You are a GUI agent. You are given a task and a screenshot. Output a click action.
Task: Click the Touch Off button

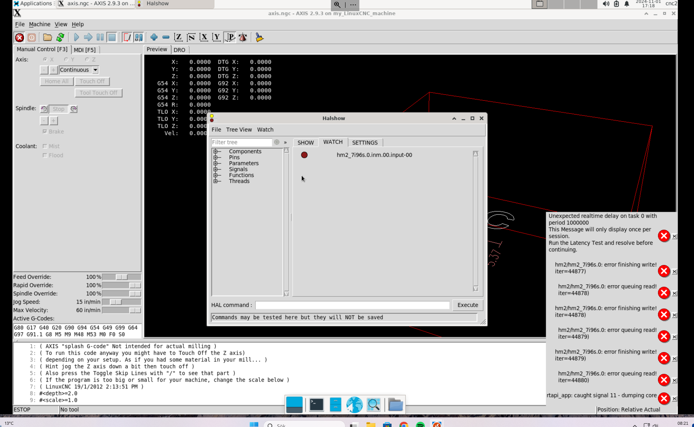[x=92, y=81]
